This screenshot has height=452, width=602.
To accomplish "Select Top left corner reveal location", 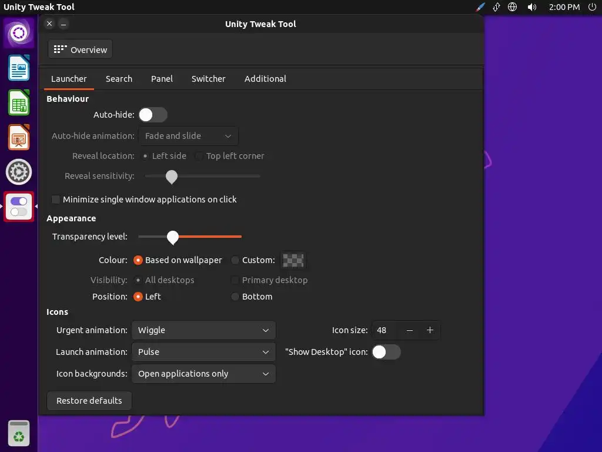I will click(x=199, y=156).
